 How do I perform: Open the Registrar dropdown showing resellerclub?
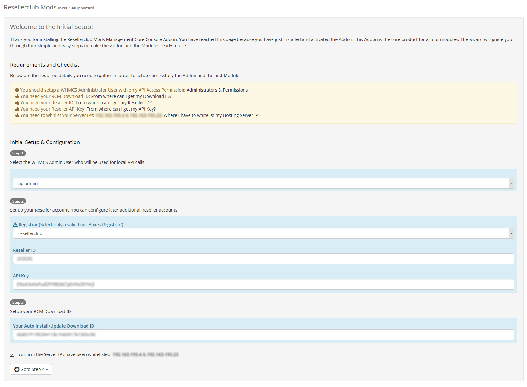263,233
